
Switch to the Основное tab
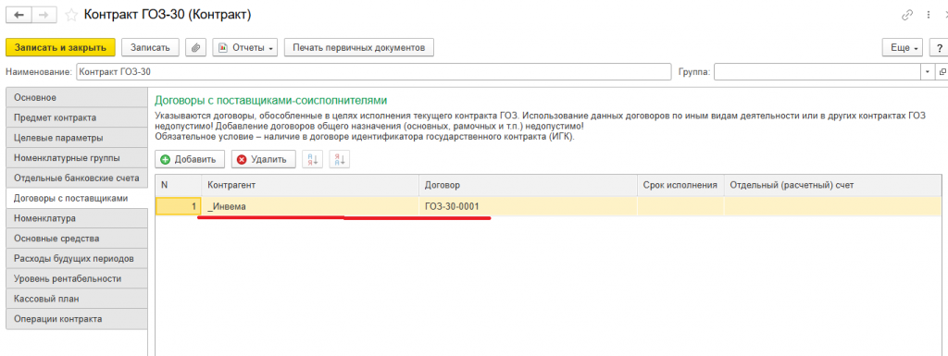pos(77,97)
